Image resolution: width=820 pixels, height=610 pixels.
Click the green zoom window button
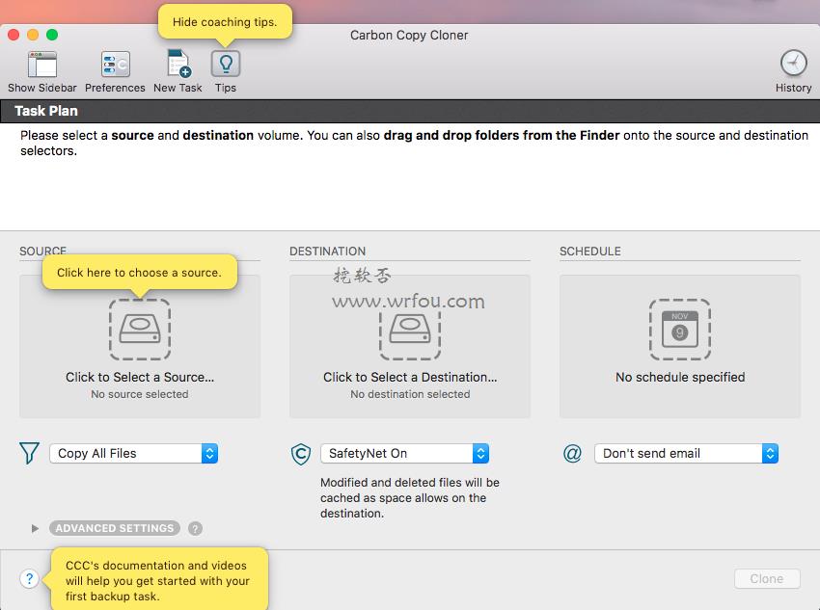[x=52, y=35]
